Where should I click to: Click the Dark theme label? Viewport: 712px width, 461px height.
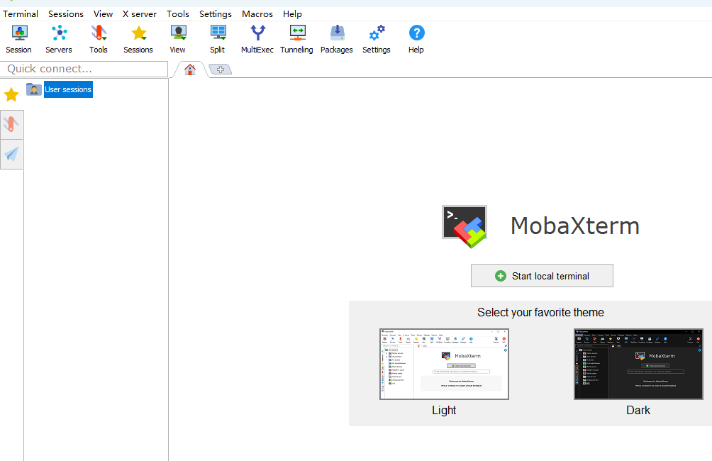click(x=638, y=410)
